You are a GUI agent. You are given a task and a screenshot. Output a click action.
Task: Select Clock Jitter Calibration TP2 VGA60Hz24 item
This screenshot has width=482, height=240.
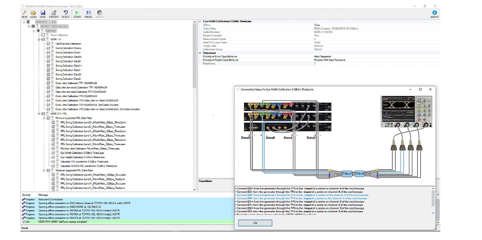click(x=76, y=96)
